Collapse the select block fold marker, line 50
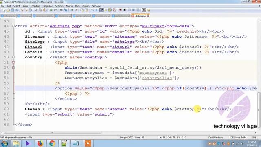The height and width of the screenshot is (147, 261). pyautogui.click(x=13, y=57)
